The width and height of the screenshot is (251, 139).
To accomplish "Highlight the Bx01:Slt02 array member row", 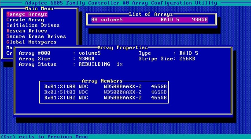I will click(105, 97).
